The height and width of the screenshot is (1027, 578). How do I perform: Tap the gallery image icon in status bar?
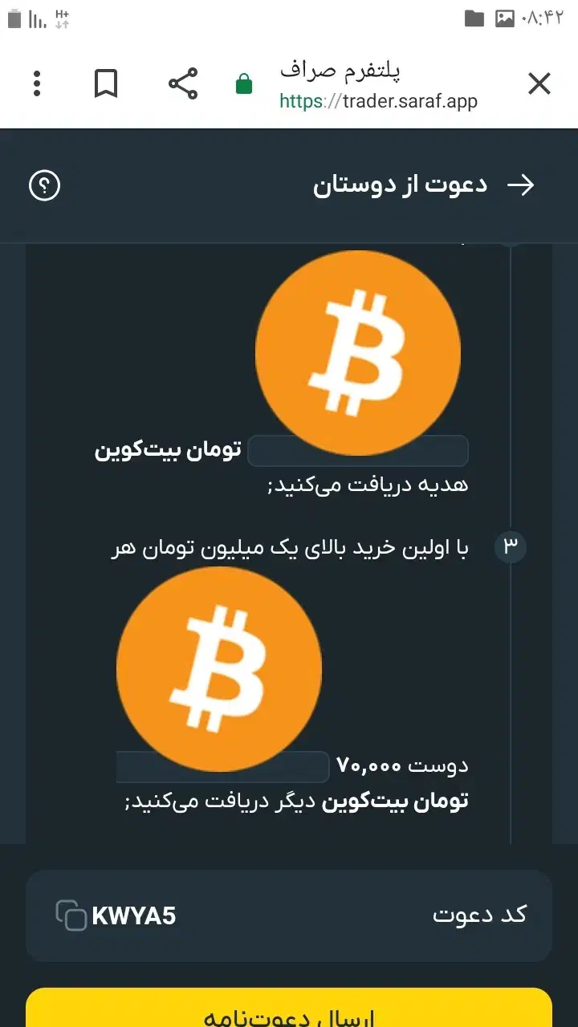pos(505,18)
